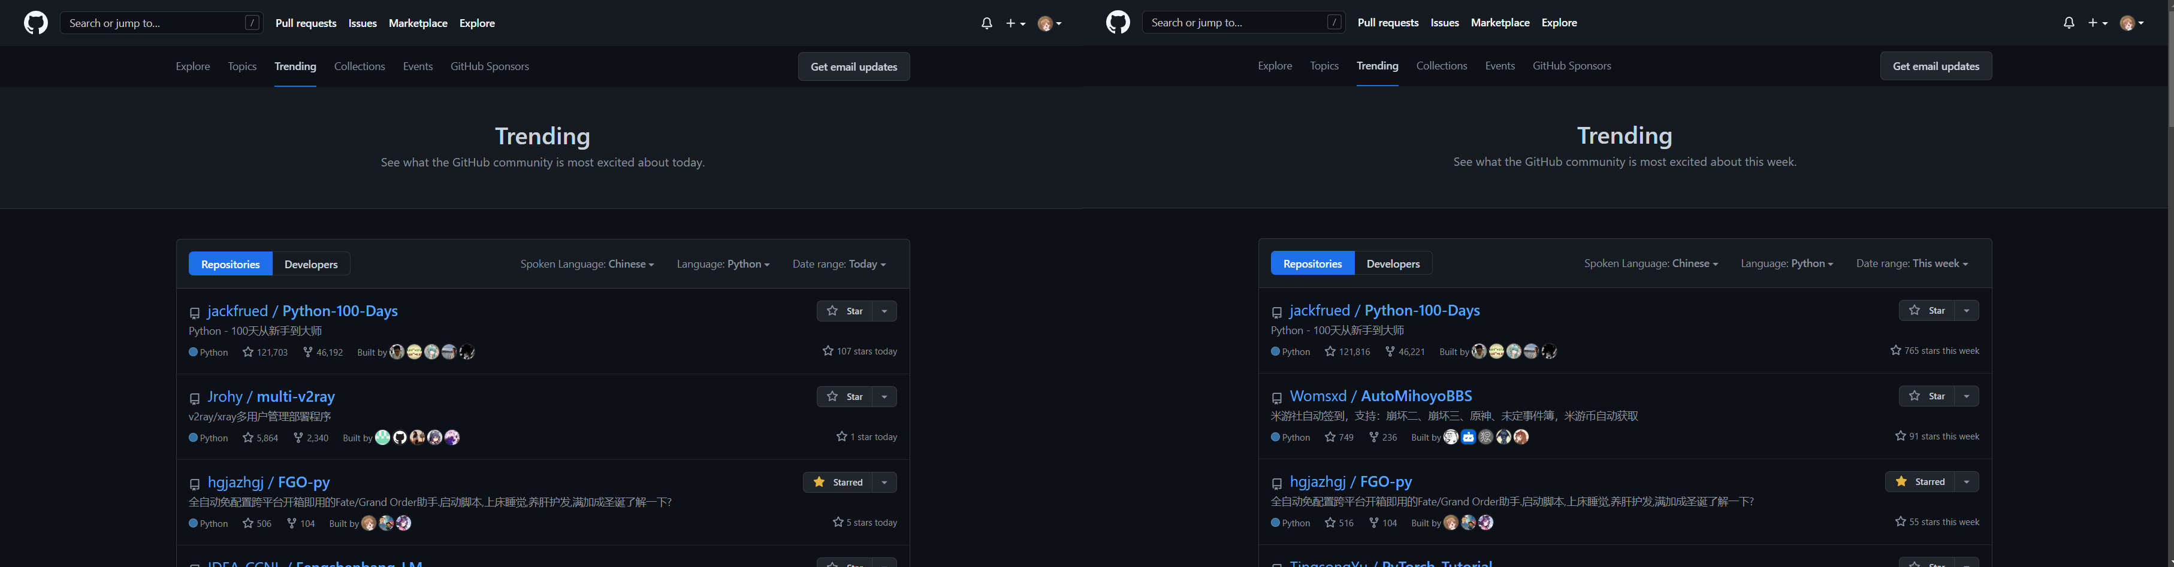
Task: Open user avatar menu in the Today window
Action: pos(1049,23)
